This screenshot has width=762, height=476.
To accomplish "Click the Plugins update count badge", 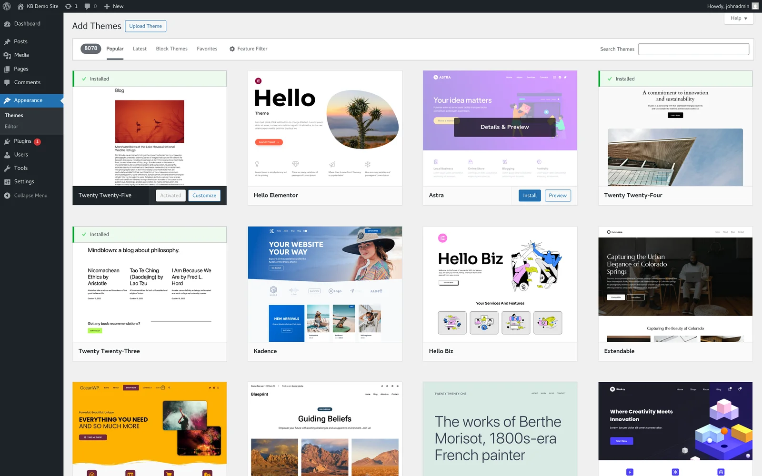I will point(37,141).
